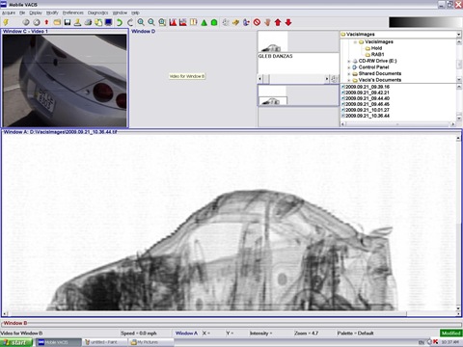This screenshot has width=463, height=347.
Task: Click the green triangle toolbar icon
Action: pos(204,22)
